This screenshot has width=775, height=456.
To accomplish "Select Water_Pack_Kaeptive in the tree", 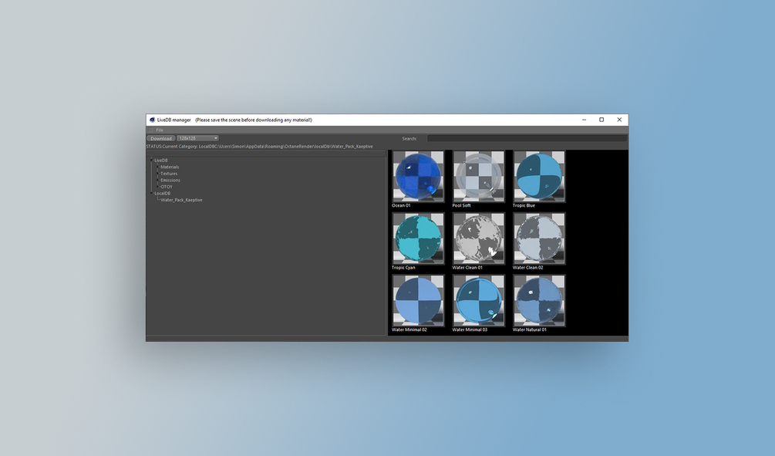I will coord(181,200).
